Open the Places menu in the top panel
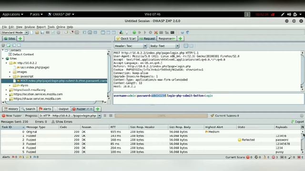The height and width of the screenshot is (171, 305). point(36,14)
